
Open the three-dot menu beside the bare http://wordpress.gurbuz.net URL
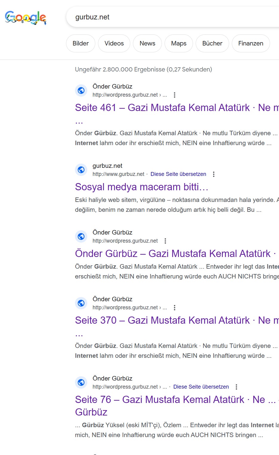click(x=165, y=241)
